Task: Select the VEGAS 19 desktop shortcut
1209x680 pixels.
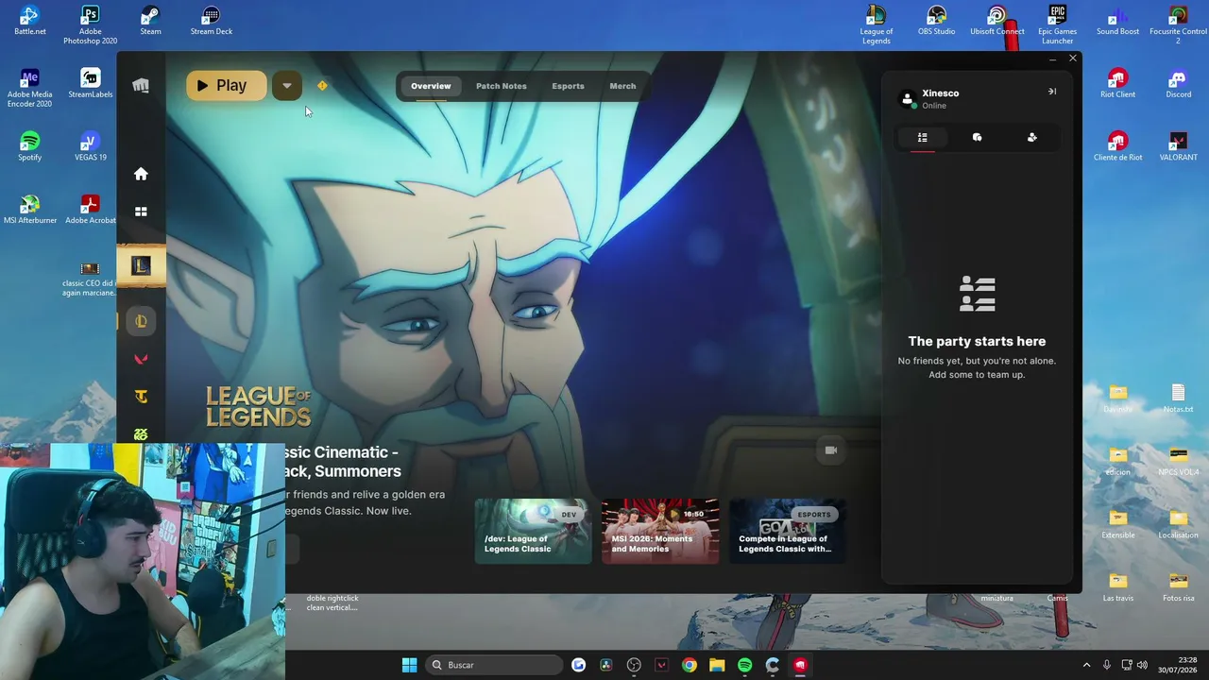Action: coord(90,146)
